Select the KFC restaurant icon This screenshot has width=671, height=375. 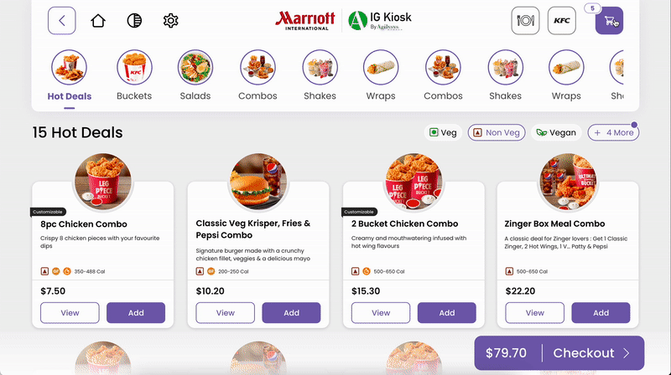(561, 20)
